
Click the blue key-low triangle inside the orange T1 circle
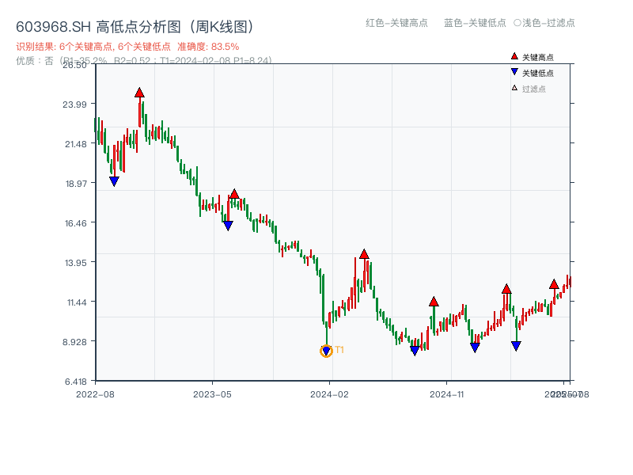(326, 351)
